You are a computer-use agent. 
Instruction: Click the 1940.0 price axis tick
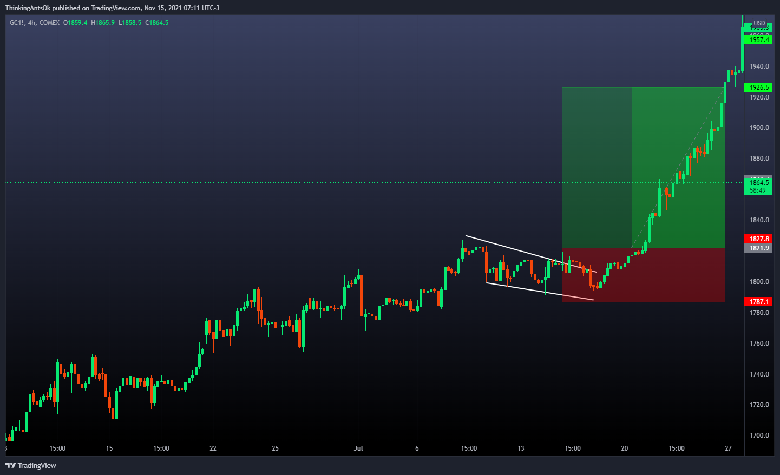(759, 67)
